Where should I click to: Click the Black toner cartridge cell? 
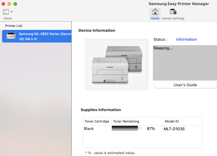[x=89, y=129]
